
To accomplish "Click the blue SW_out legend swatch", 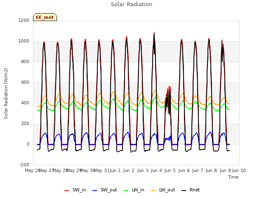I will [x=95, y=191].
